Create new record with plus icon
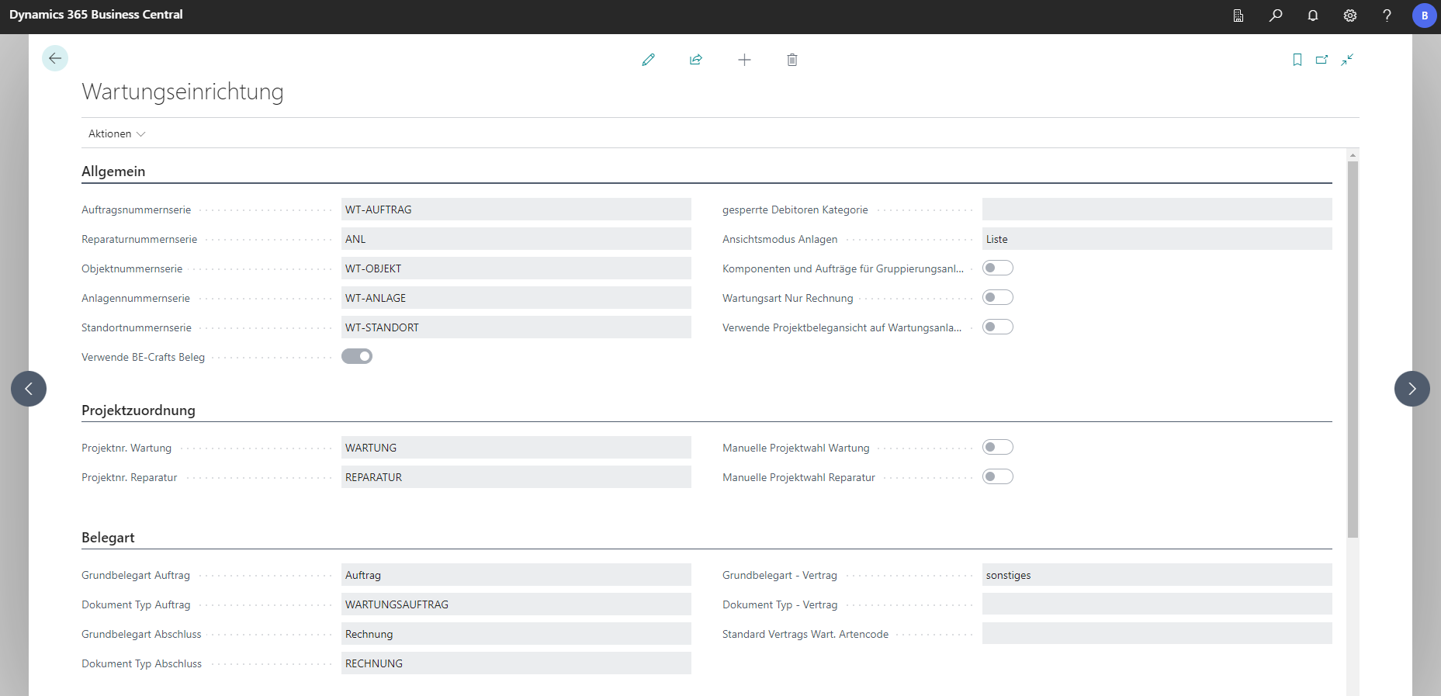This screenshot has width=1441, height=696. pos(744,60)
